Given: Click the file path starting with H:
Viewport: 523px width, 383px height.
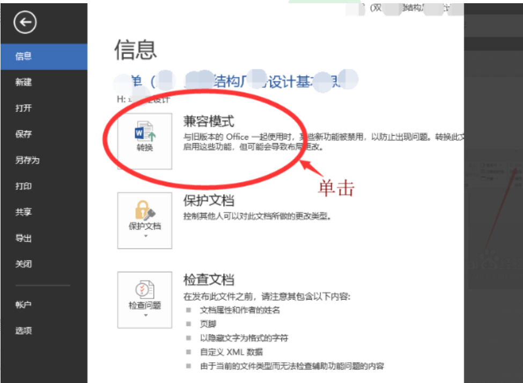Looking at the screenshot, I should point(143,99).
